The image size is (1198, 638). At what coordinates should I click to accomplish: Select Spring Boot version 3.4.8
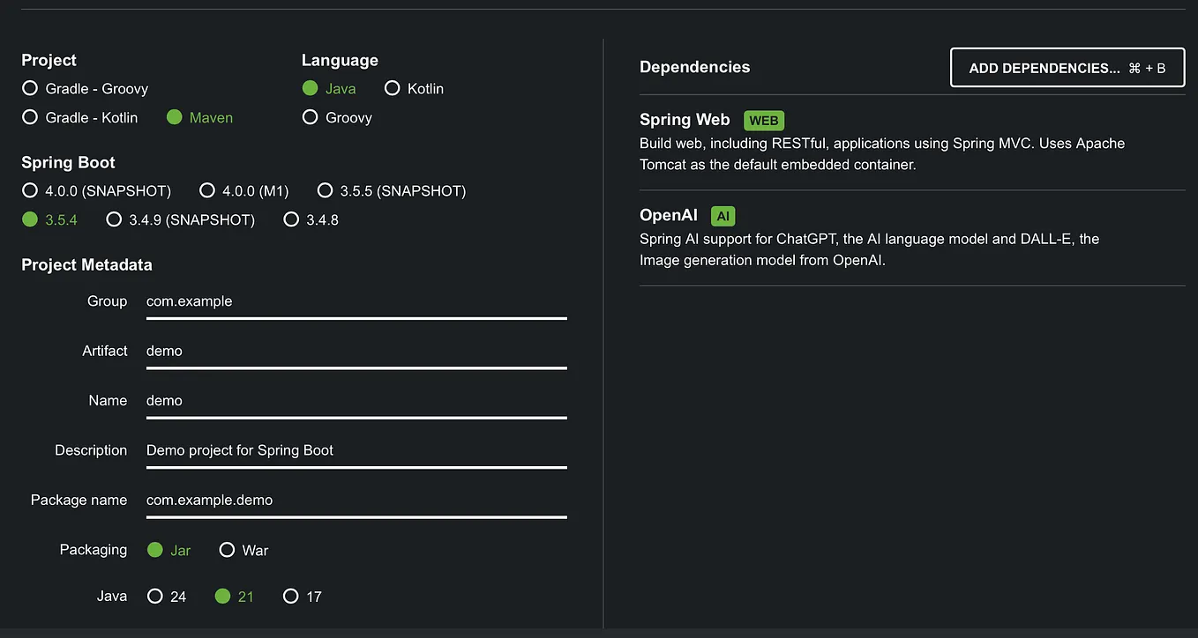(291, 219)
